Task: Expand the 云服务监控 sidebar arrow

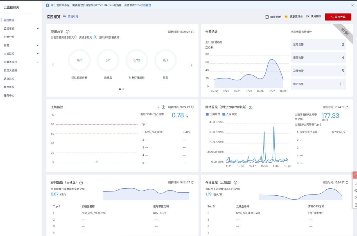Action: (x=38, y=62)
